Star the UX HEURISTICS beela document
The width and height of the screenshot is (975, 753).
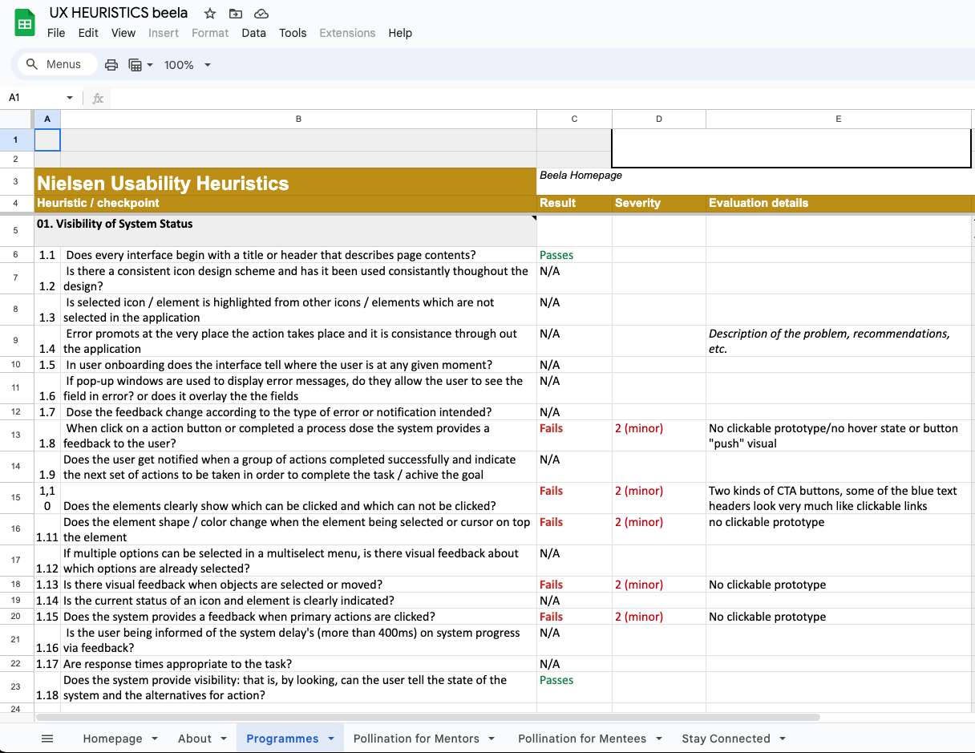pyautogui.click(x=210, y=13)
